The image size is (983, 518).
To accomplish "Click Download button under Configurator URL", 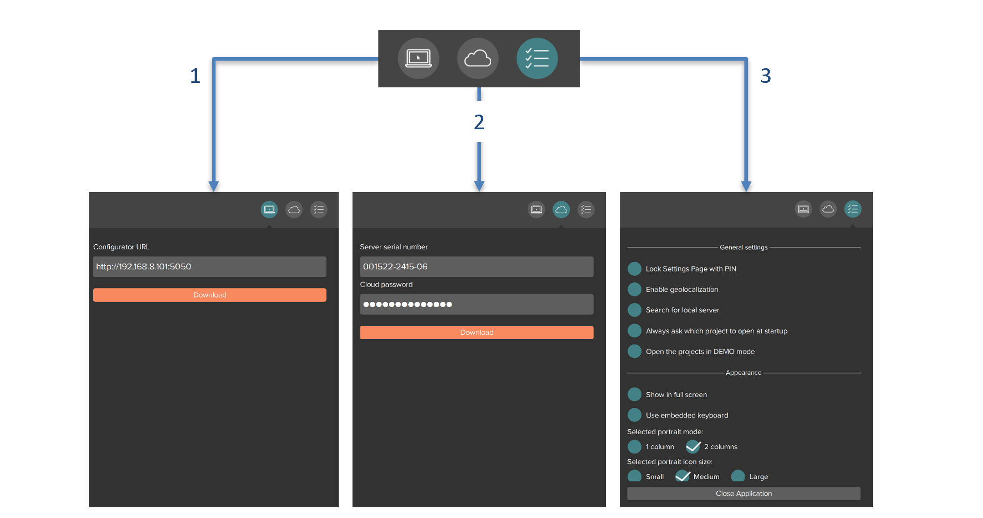I will [210, 295].
